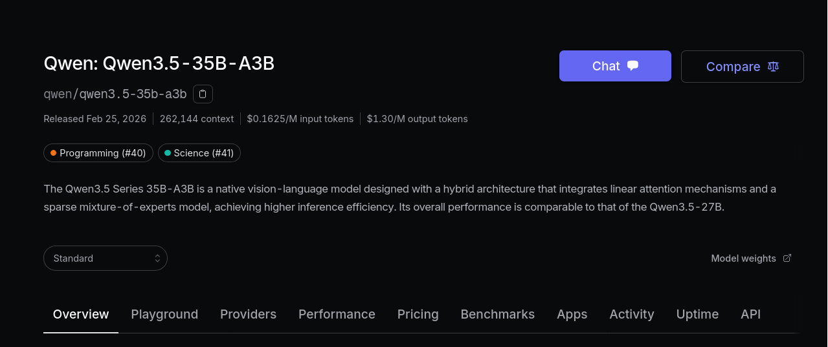Viewport: 828px width, 347px height.
Task: Click the external link icon beside Model weights
Action: tap(787, 258)
